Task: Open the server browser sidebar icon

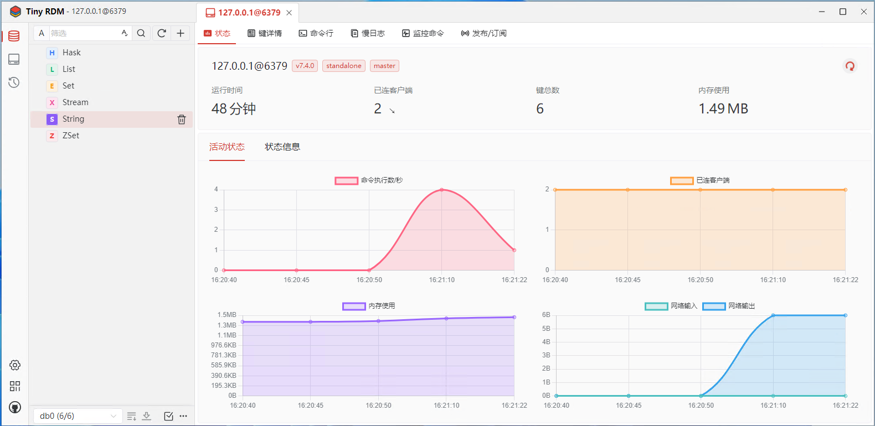Action: pyautogui.click(x=14, y=59)
